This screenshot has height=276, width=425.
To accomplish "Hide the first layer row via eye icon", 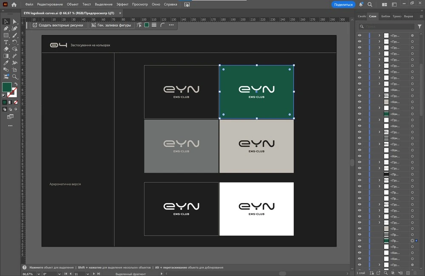I will [x=360, y=36].
